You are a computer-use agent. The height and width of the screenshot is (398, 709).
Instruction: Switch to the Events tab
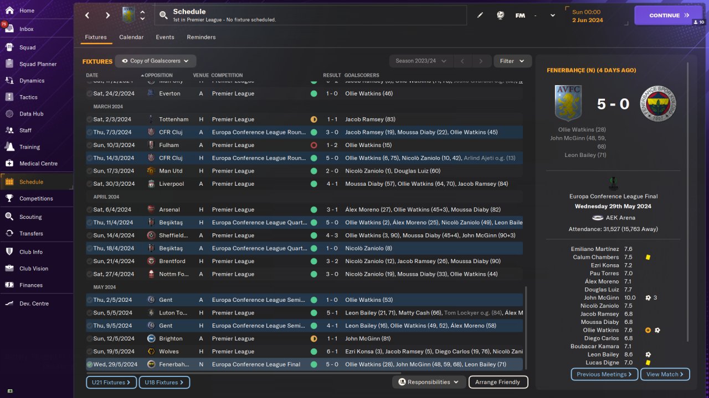165,37
